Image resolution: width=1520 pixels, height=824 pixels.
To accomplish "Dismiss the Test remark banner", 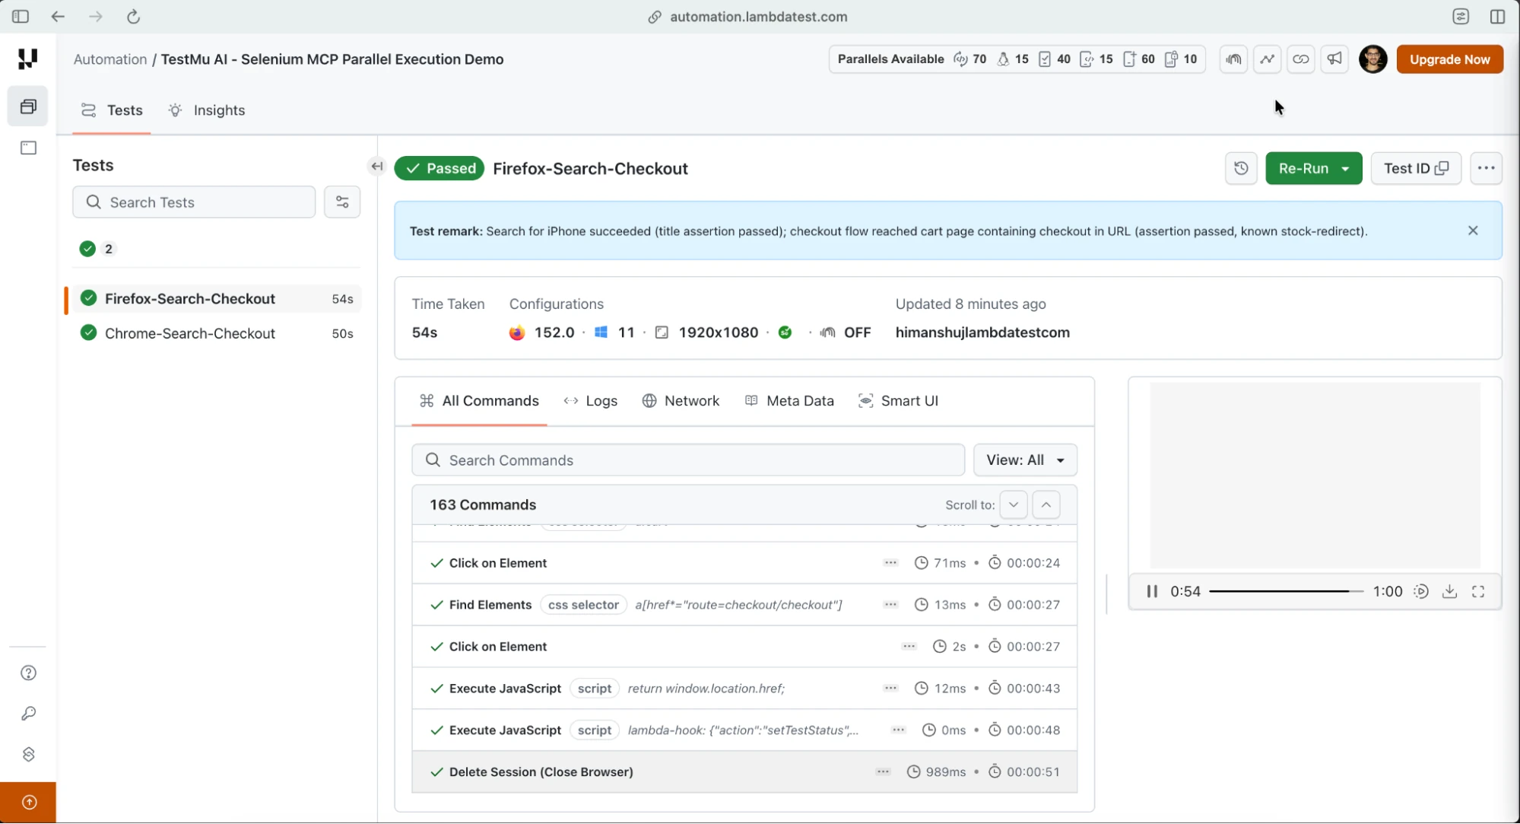I will click(1473, 231).
